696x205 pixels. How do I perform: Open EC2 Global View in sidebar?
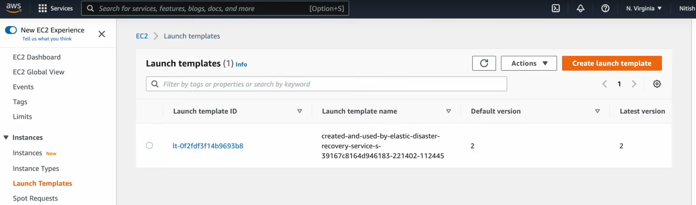39,72
